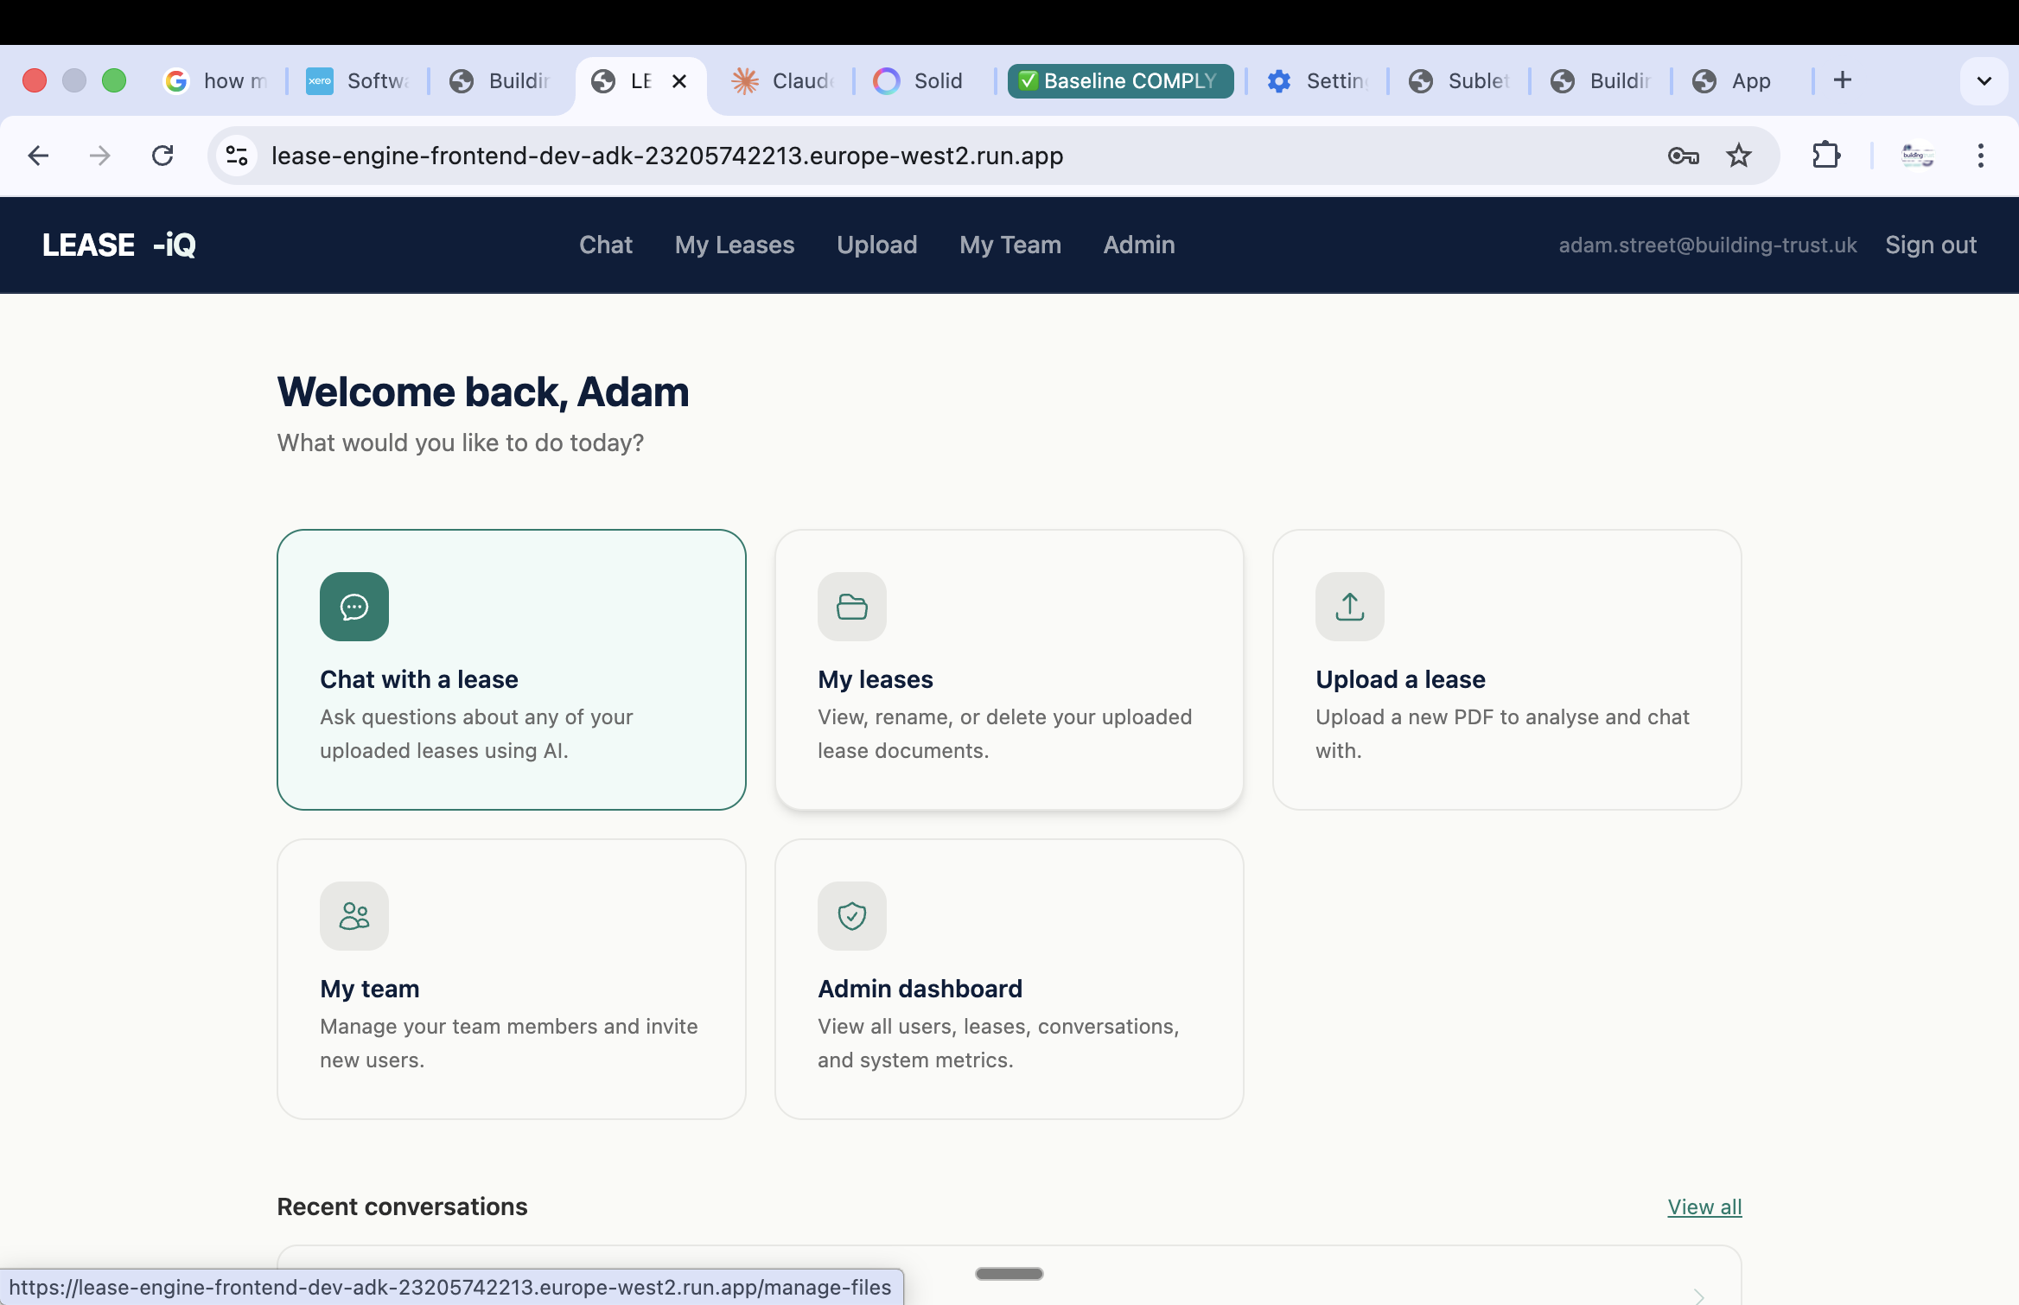Click the View all link for Recent conversations

point(1704,1206)
